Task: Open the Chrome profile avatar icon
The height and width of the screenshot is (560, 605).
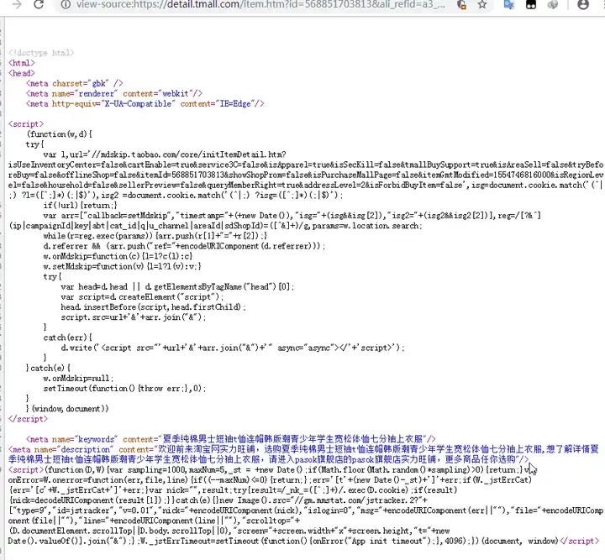Action: coord(583,5)
